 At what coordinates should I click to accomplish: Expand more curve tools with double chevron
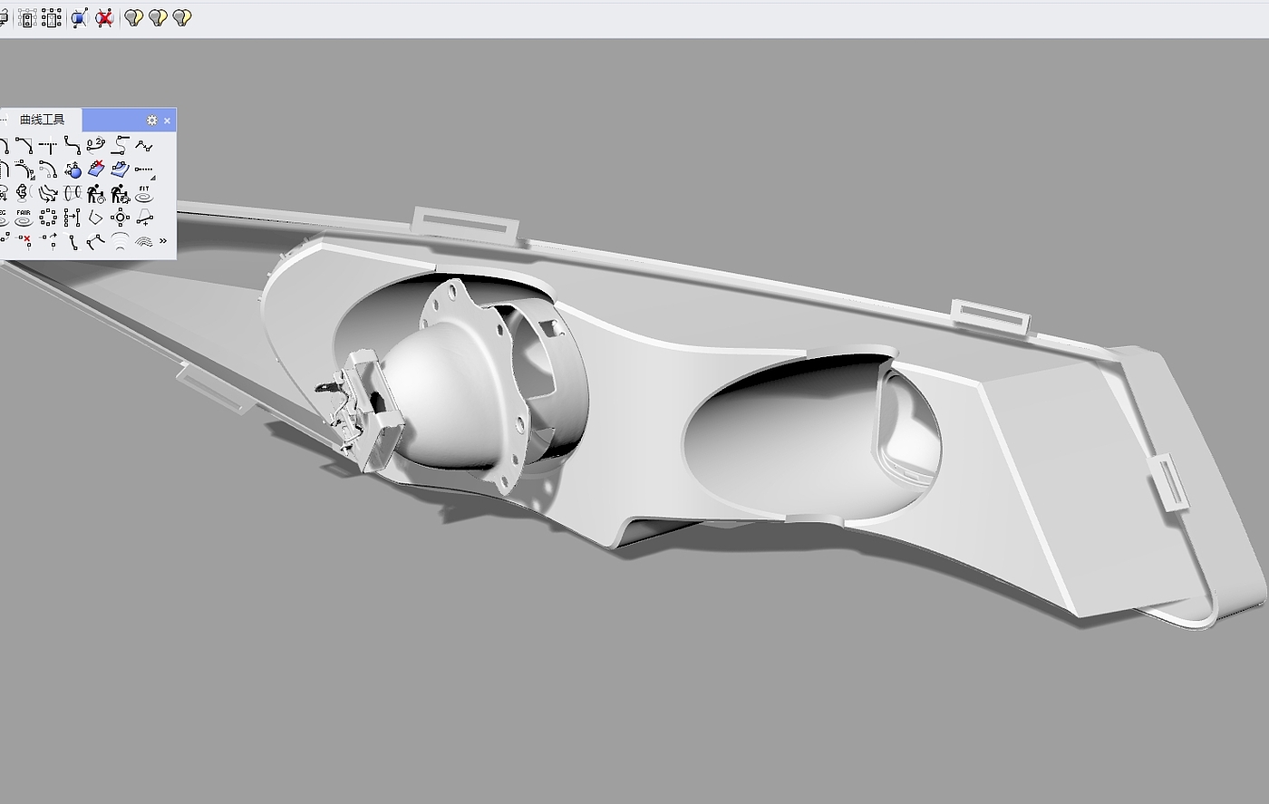click(x=163, y=241)
